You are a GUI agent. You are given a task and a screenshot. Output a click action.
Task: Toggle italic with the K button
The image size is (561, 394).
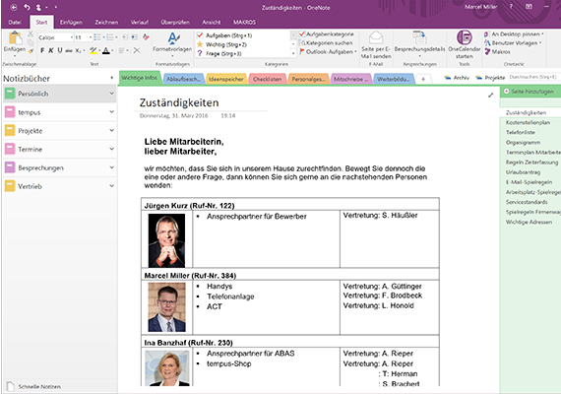tap(51, 50)
